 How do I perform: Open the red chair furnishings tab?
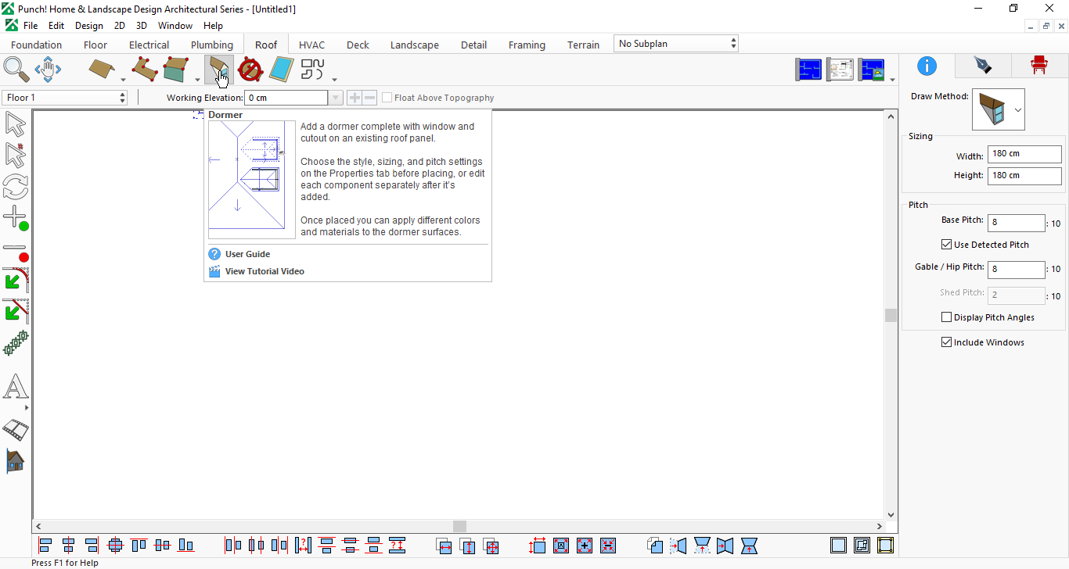(x=1038, y=66)
